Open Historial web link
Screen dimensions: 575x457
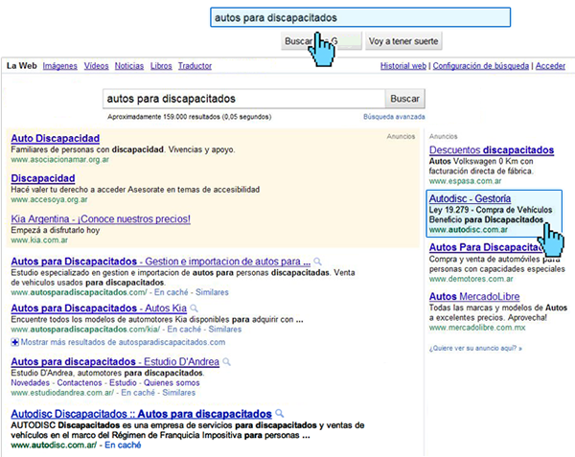pyautogui.click(x=403, y=66)
